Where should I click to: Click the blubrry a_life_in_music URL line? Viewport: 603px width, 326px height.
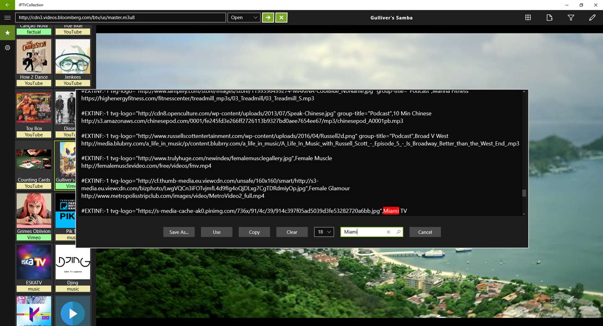point(300,143)
